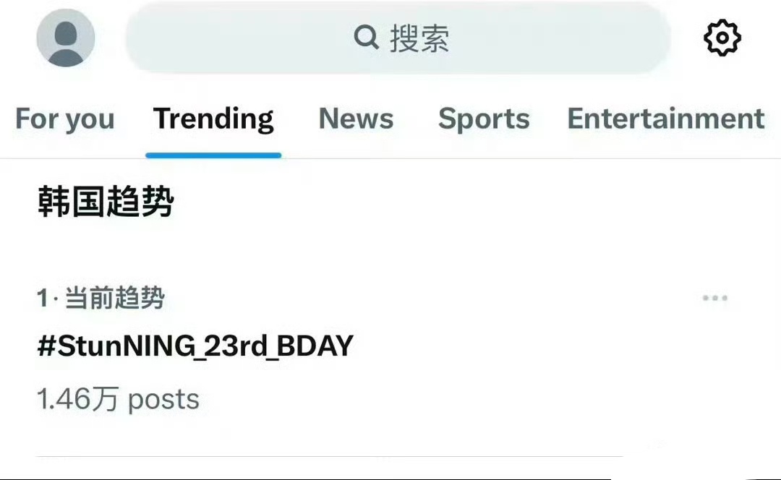The height and width of the screenshot is (480, 781).
Task: Click the rank number 1 of trend
Action: click(43, 299)
